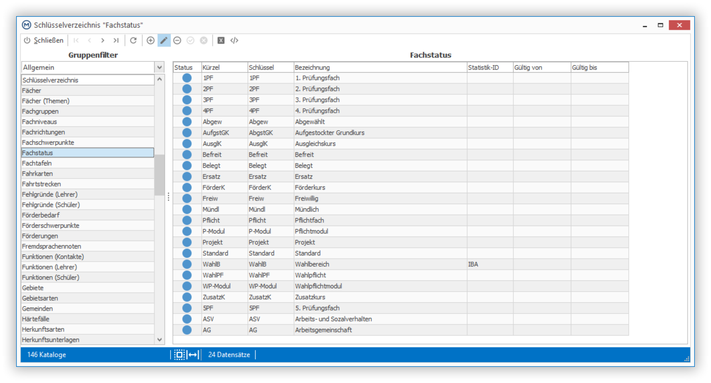Toggle status circle of the Befreit row
The image size is (711, 383).
(x=187, y=155)
